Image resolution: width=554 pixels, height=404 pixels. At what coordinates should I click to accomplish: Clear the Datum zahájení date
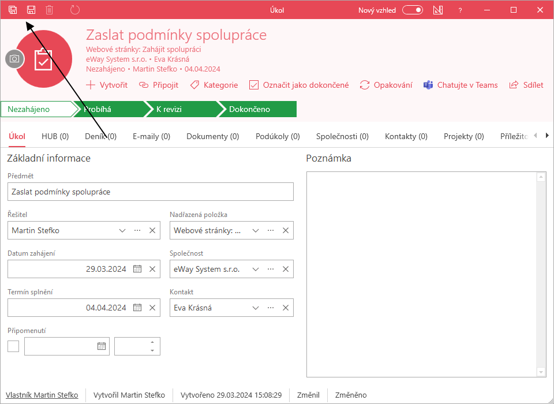[152, 269]
